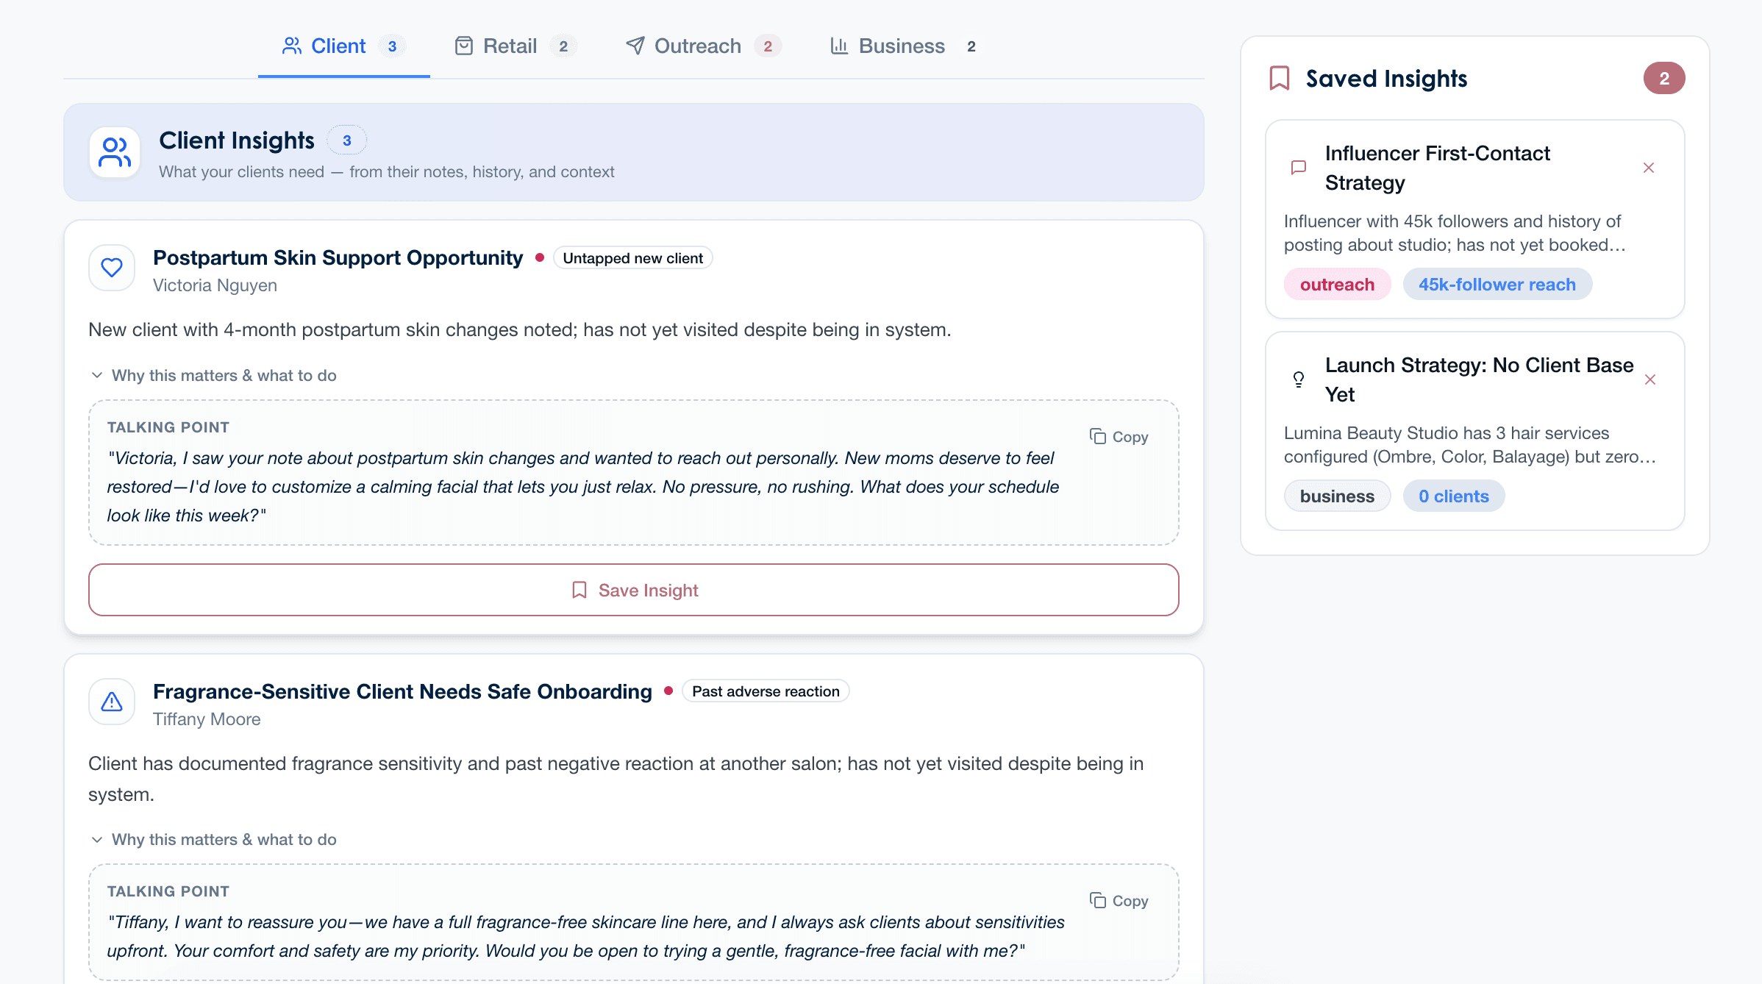Click the 'Saved Insights' heading
This screenshot has width=1762, height=984.
(1386, 79)
